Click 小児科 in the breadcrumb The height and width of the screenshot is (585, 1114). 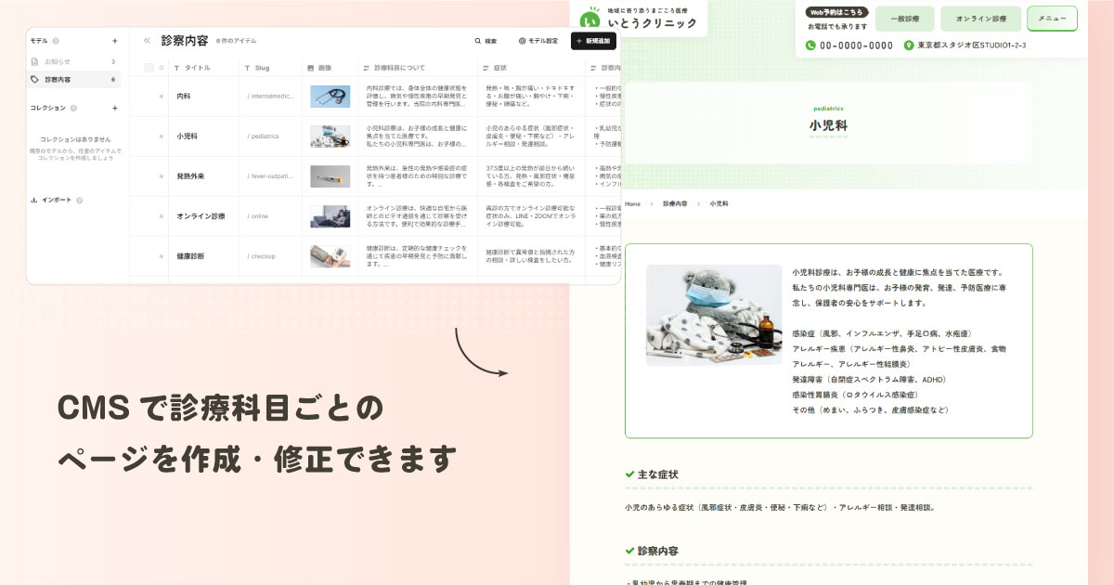[719, 203]
